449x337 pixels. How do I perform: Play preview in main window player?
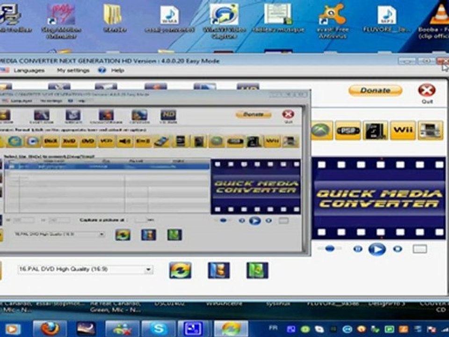pyautogui.click(x=377, y=249)
